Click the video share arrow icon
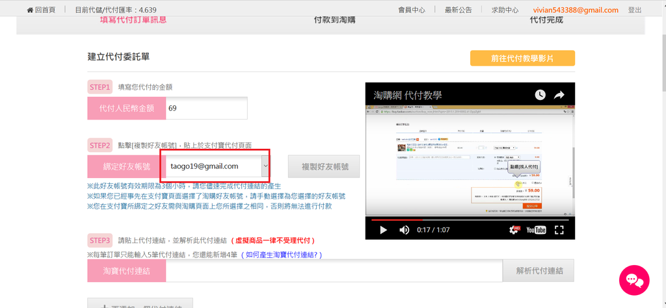666x308 pixels. point(559,95)
